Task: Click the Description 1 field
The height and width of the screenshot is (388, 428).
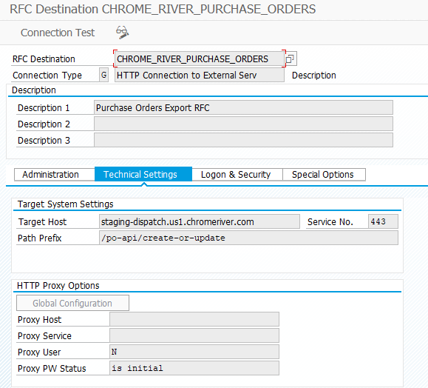Action: (243, 107)
